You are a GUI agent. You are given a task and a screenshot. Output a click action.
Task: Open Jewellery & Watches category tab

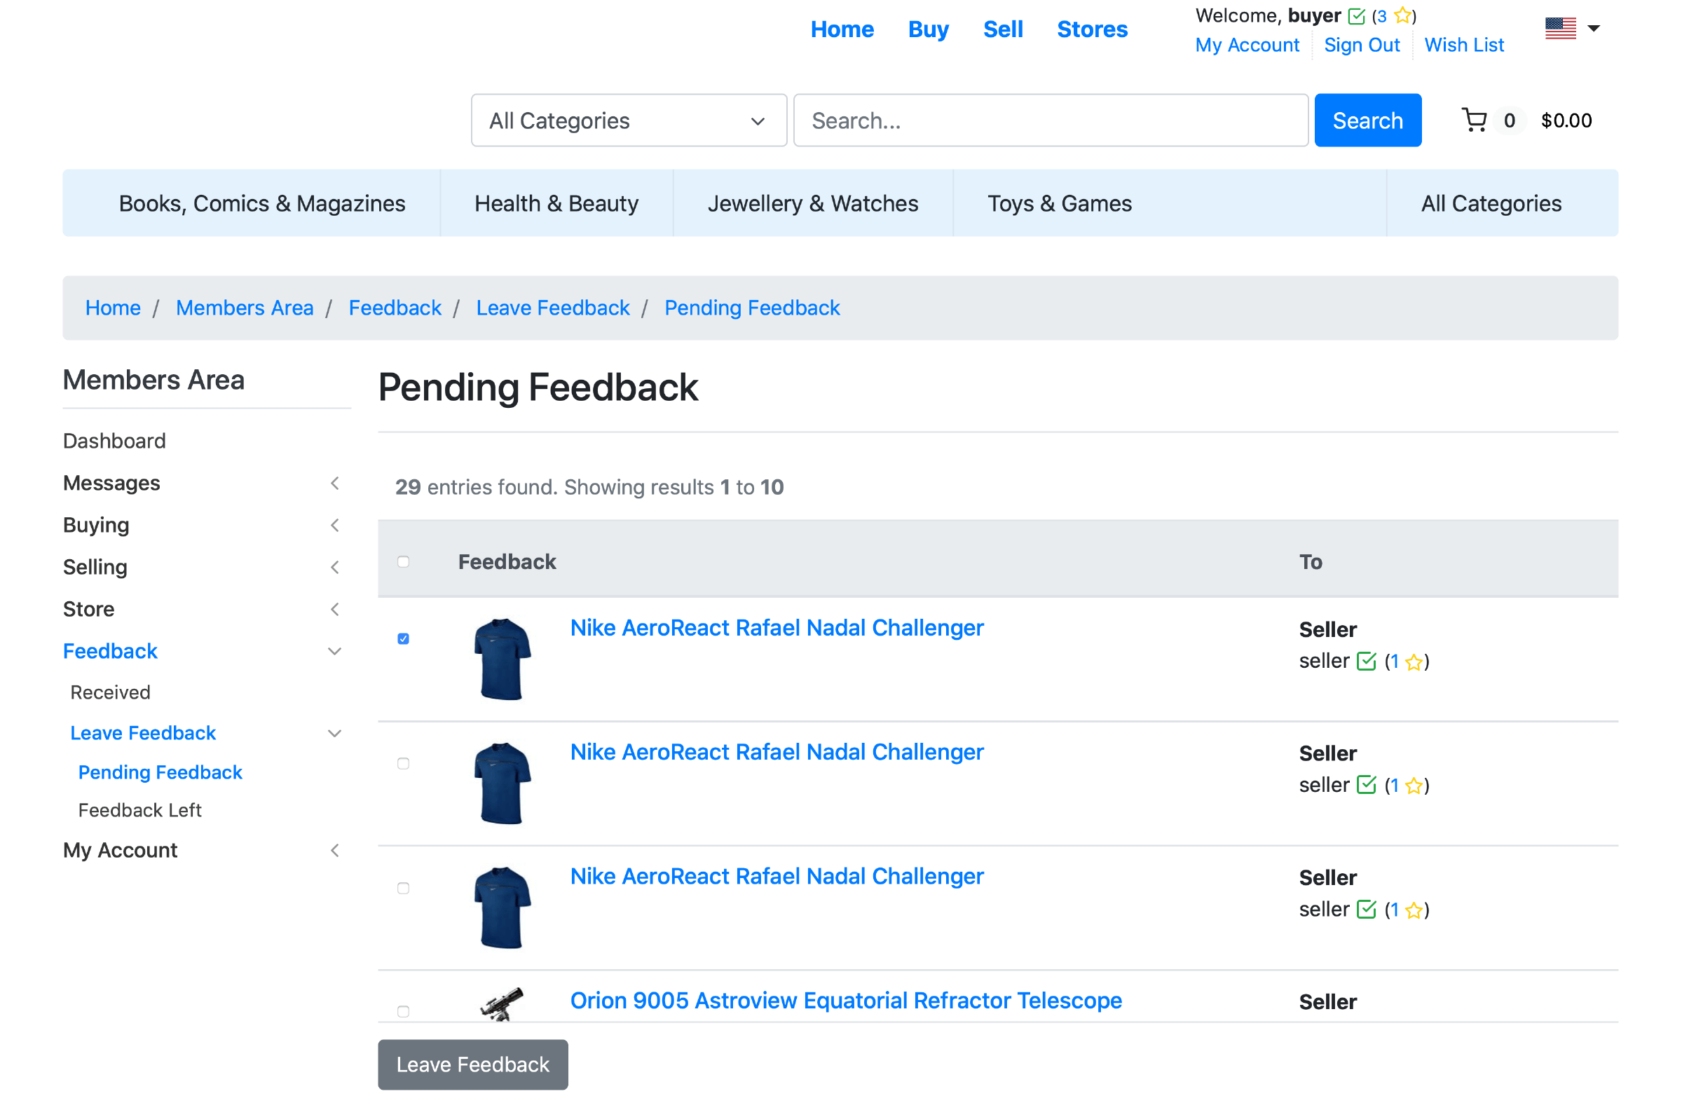click(x=813, y=203)
